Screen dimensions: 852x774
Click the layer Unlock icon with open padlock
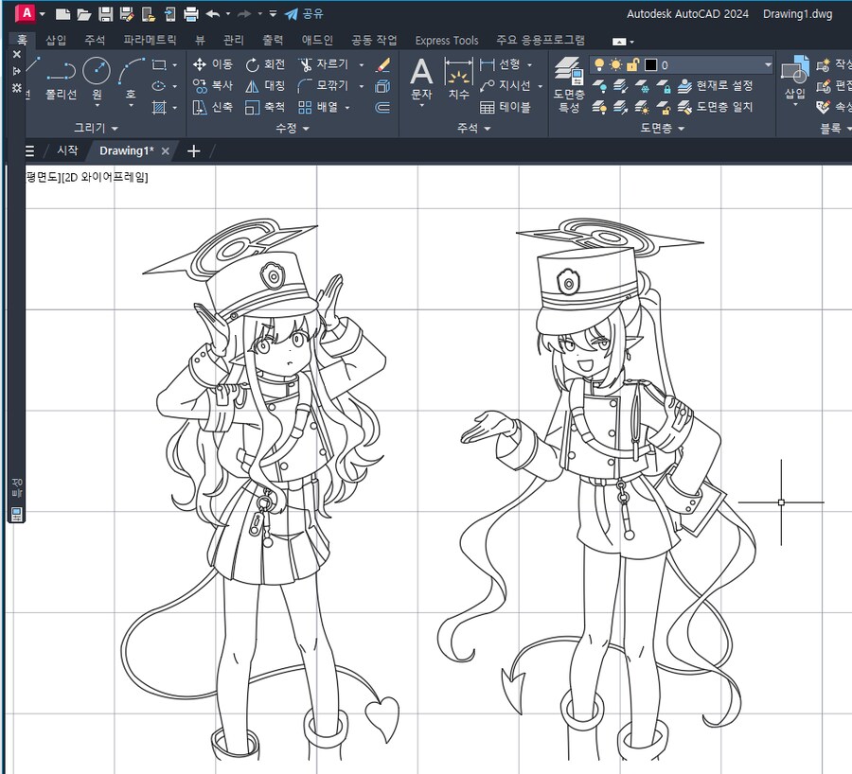pos(663,108)
